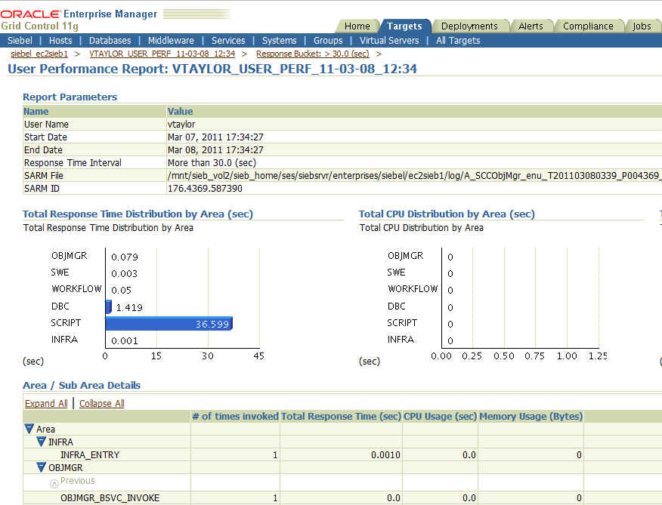Image resolution: width=662 pixels, height=505 pixels.
Task: Click the 'More than 30.0 (sec)' value
Action: tap(212, 163)
